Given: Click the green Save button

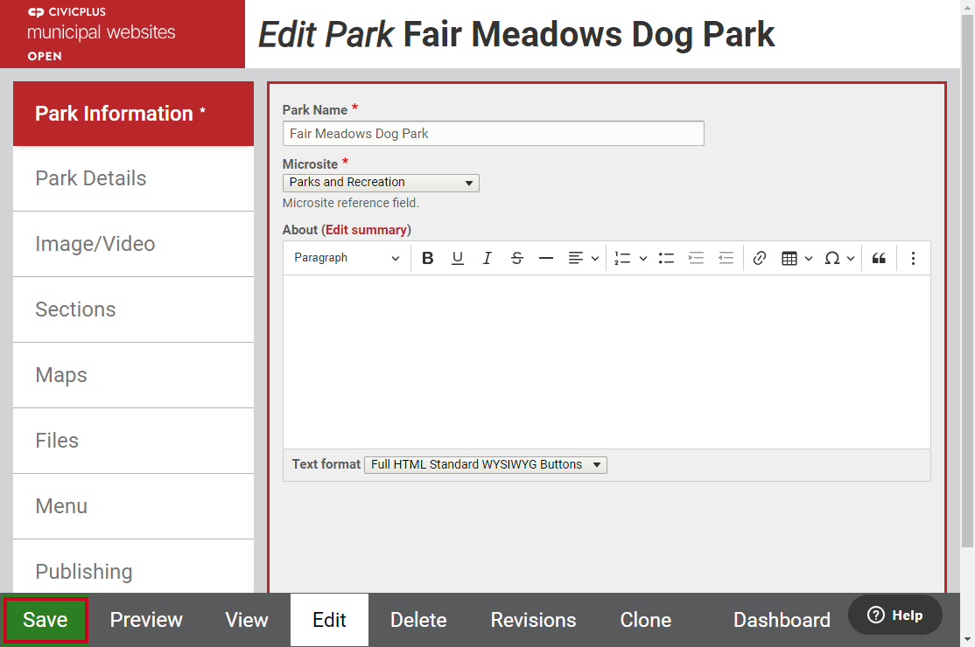Looking at the screenshot, I should pos(46,620).
